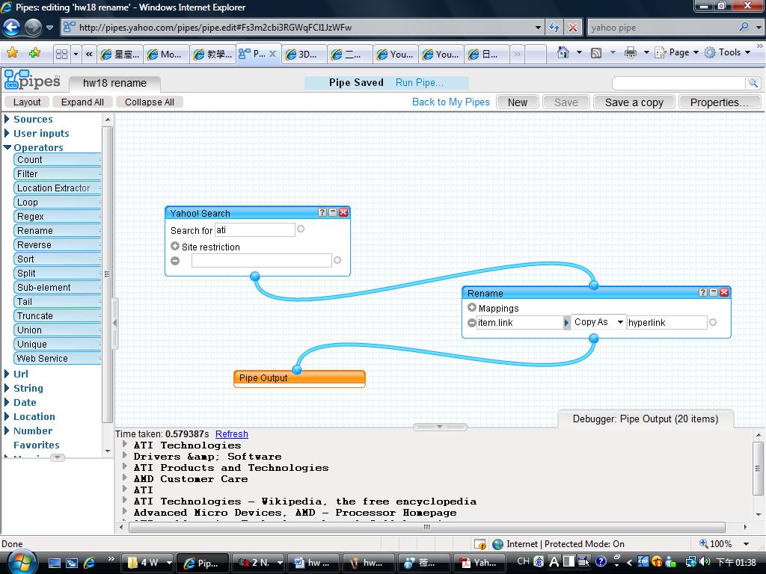Open the 'Copy As' dropdown in Rename
The width and height of the screenshot is (766, 574).
pyautogui.click(x=598, y=322)
